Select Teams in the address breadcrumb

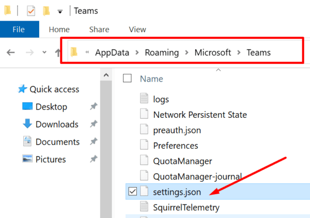tap(259, 53)
